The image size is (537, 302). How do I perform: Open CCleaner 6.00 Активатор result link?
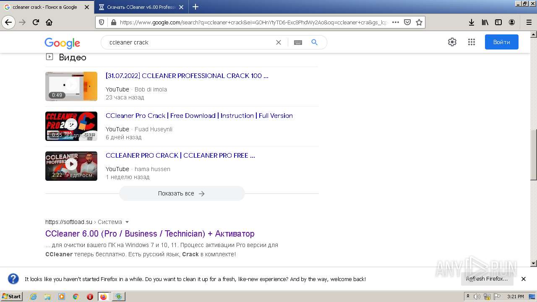tap(150, 234)
